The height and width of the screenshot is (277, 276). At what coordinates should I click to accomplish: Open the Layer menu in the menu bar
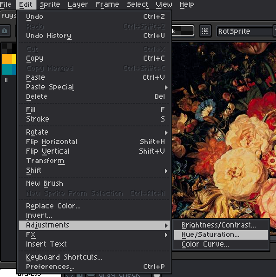[78, 5]
